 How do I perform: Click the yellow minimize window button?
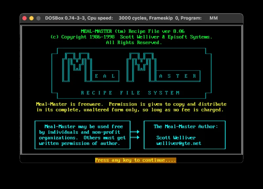click(x=31, y=18)
